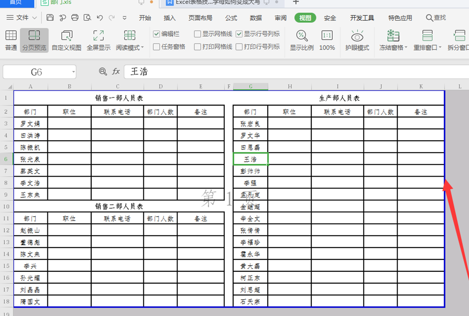Click cell containing 石天亲
Viewport: 469px width, 316px height.
coord(251,302)
